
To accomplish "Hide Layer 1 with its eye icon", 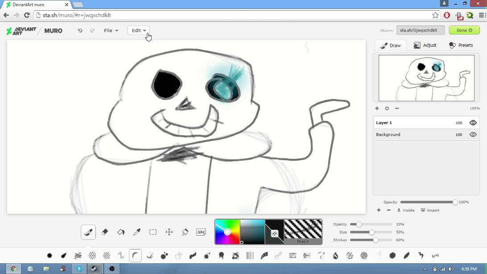I will click(x=473, y=123).
